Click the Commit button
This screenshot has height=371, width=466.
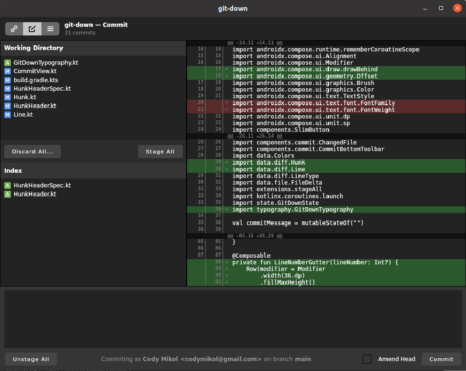point(441,359)
